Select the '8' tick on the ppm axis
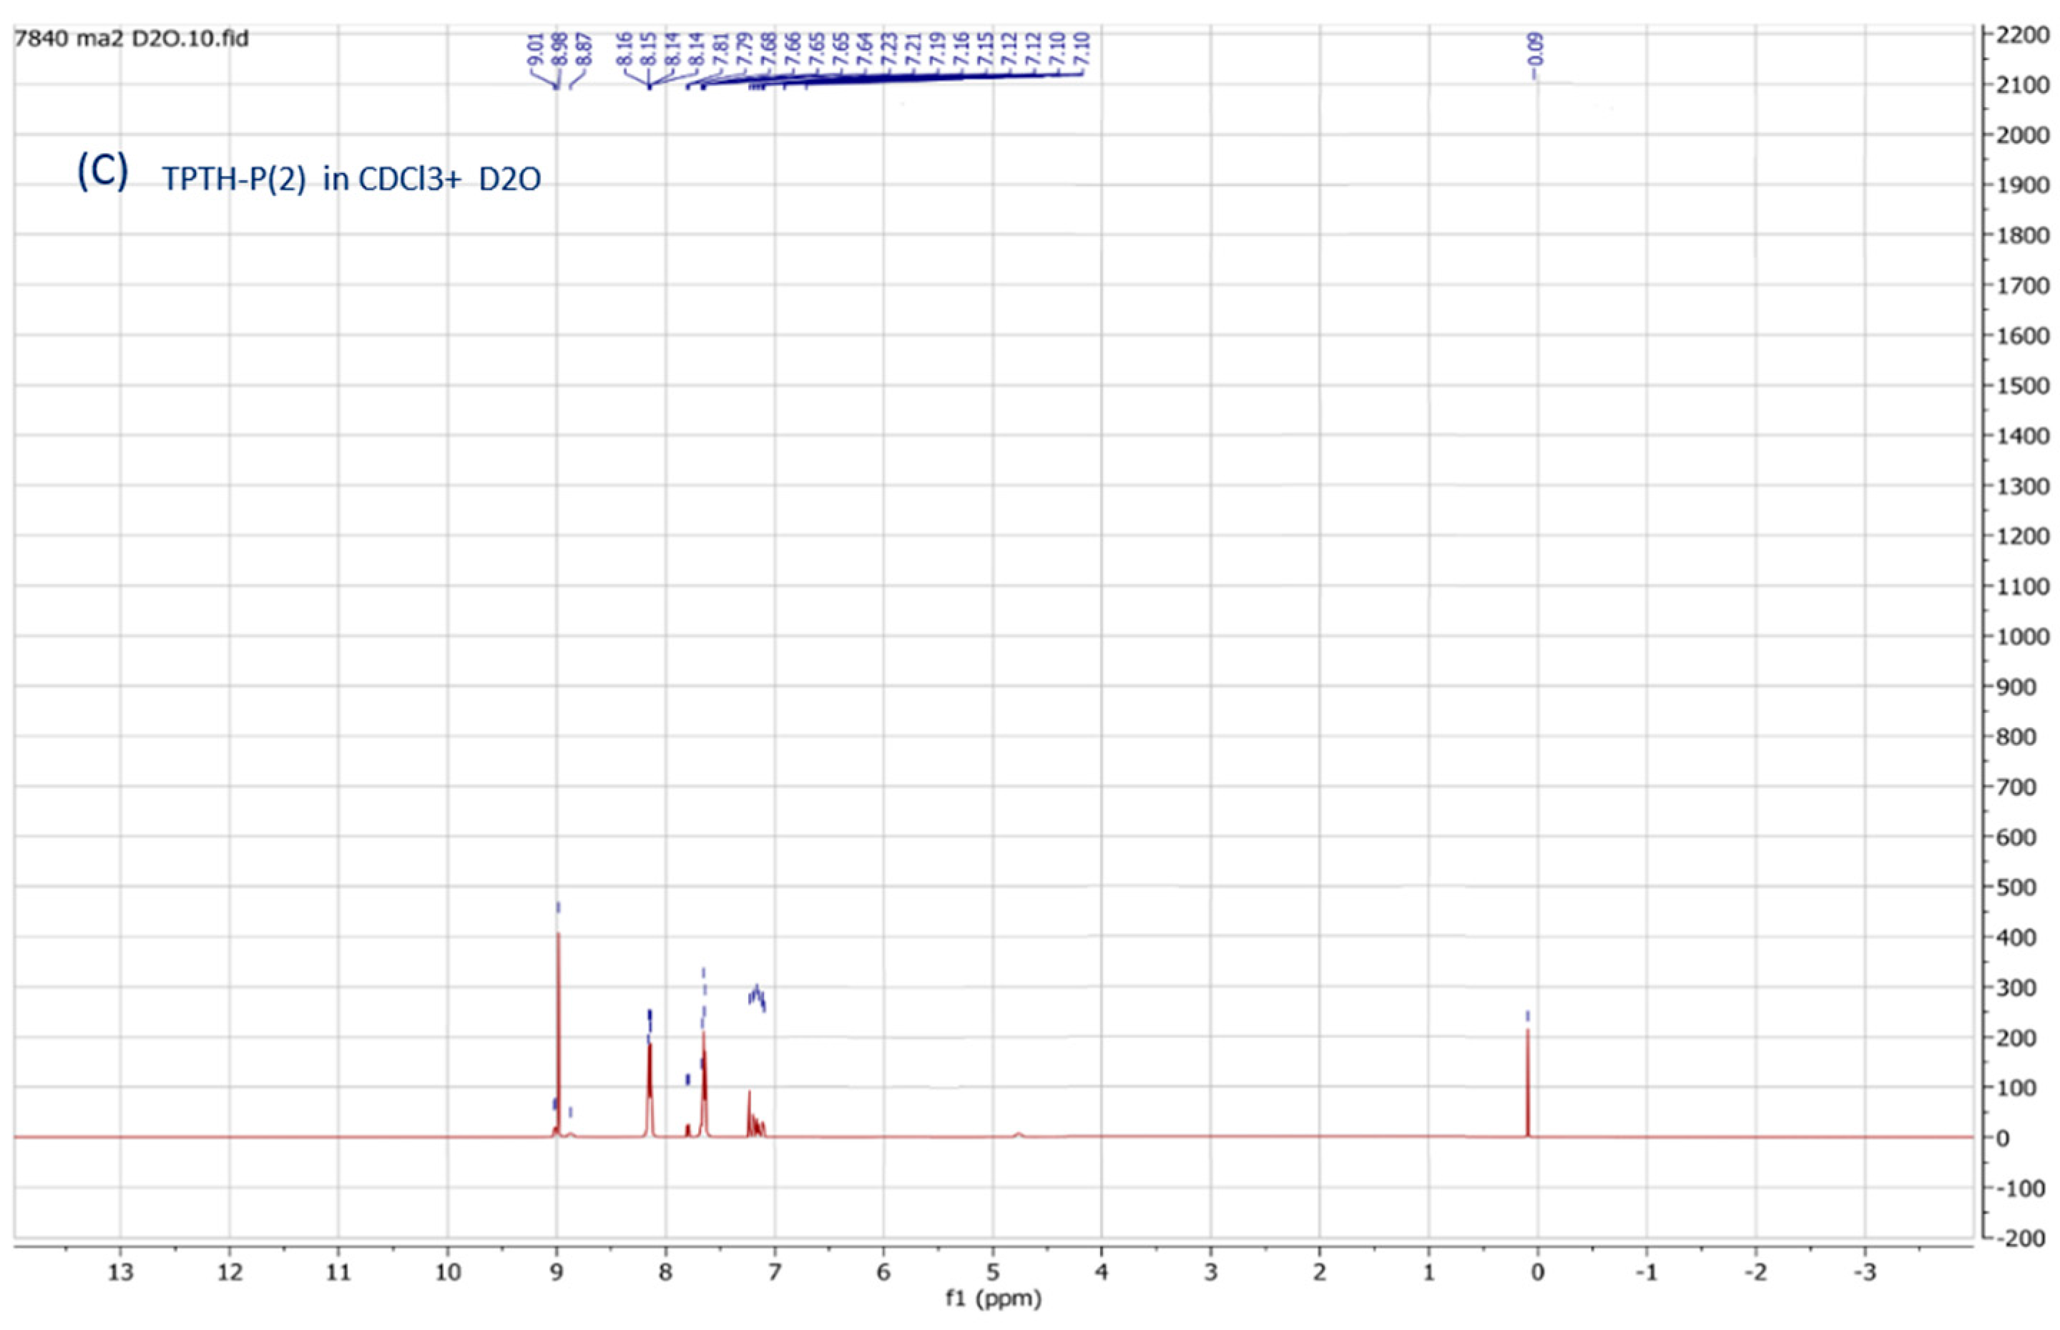Viewport: 2060px width, 1330px height. coord(665,1273)
